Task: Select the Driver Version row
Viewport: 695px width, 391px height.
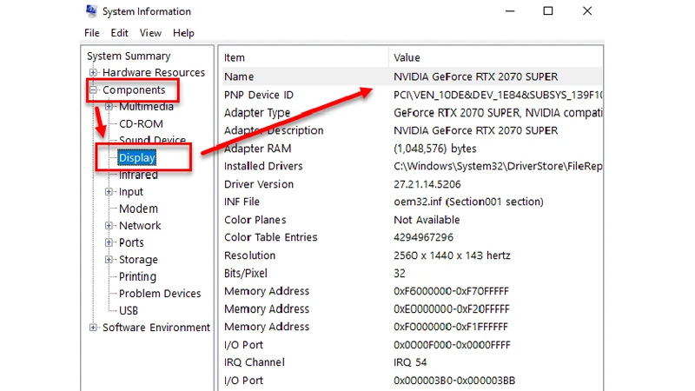Action: click(259, 184)
